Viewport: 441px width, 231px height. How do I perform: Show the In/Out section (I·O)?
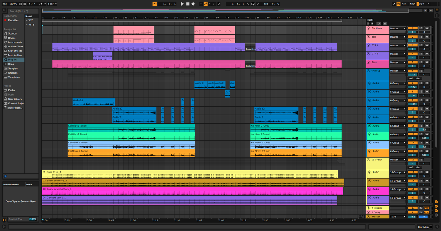(436, 202)
